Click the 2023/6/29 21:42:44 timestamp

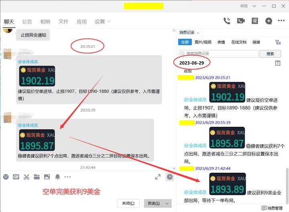pos(213,168)
